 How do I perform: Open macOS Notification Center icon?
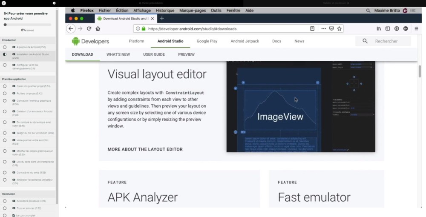coord(413,11)
